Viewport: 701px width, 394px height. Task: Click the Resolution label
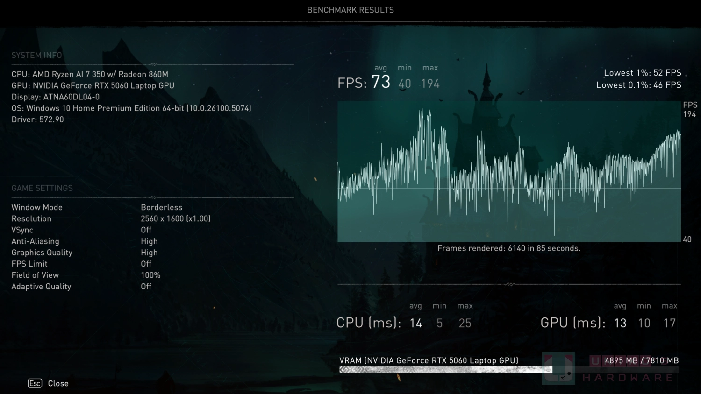point(31,218)
